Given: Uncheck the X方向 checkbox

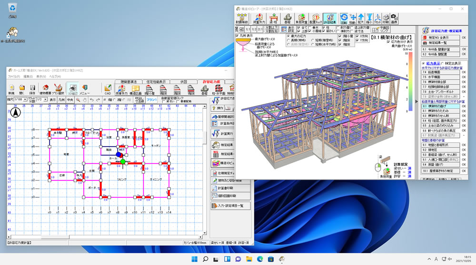Looking at the screenshot, I should tap(357, 36).
